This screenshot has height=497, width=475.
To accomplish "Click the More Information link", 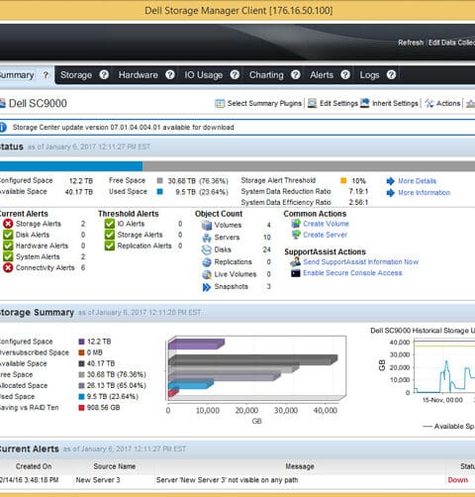I will [x=424, y=193].
